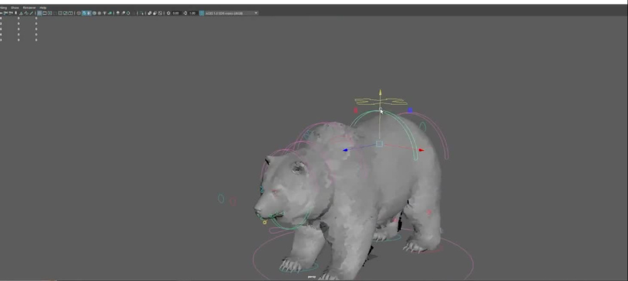This screenshot has width=628, height=281.
Task: Toggle the resolution gate display
Action: (50, 13)
